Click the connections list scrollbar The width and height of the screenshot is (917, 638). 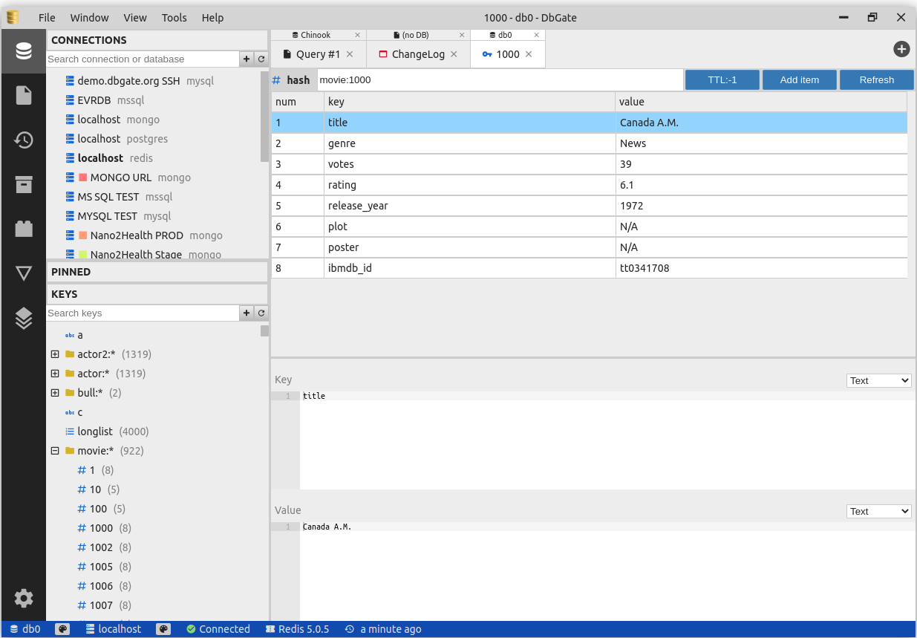click(x=264, y=117)
